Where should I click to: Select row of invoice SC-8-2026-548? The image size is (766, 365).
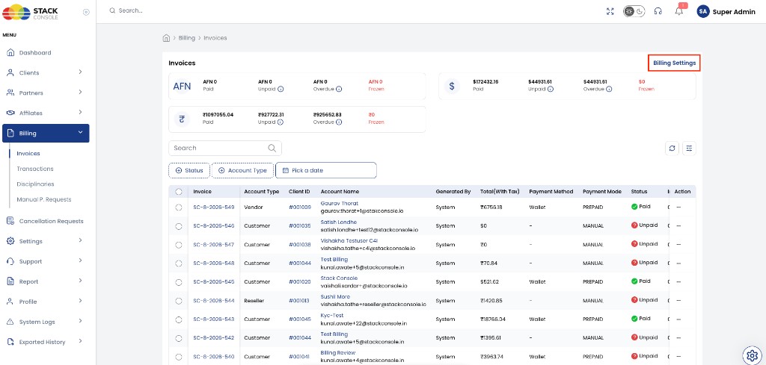[178, 263]
